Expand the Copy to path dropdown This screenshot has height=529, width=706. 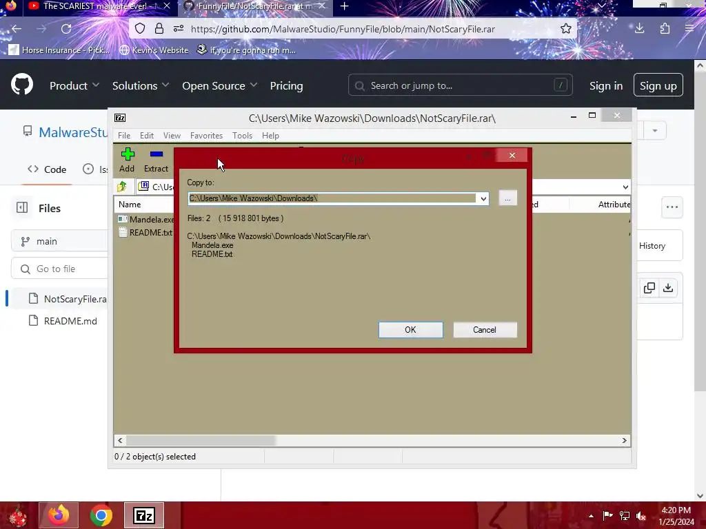(x=483, y=198)
